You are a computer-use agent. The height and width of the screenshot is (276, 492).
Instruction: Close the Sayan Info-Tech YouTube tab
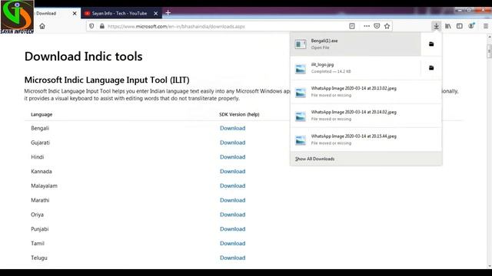155,14
